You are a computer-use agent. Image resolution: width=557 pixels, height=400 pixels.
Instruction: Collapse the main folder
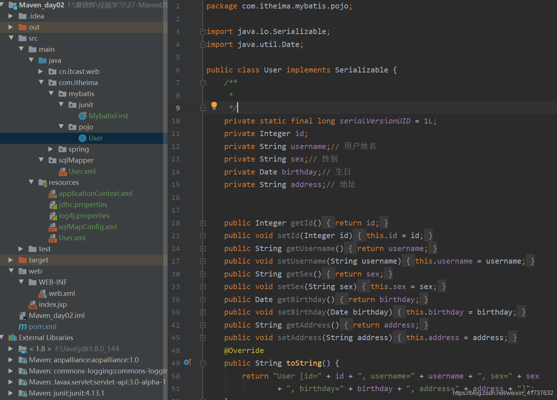pos(21,49)
